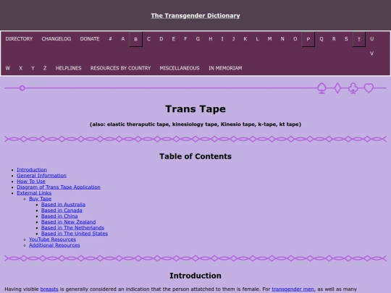Go to letter Z page

pos(45,68)
